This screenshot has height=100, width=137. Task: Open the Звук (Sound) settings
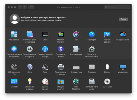click(x=45, y=67)
